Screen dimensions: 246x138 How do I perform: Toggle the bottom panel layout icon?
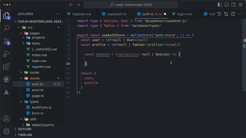(x=226, y=5)
